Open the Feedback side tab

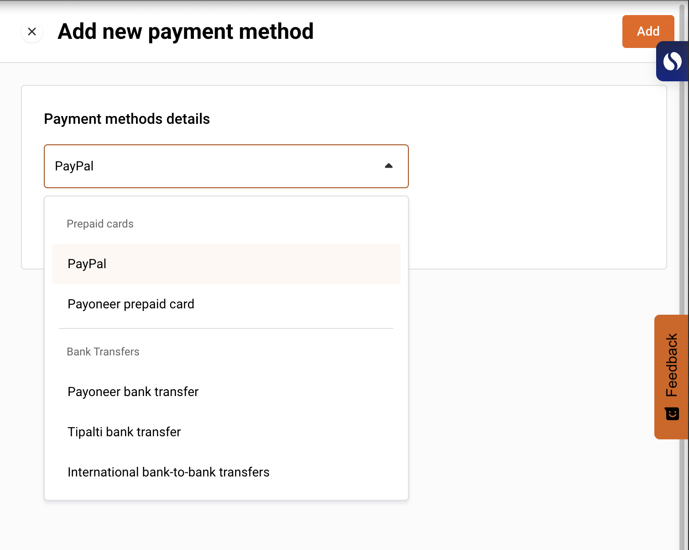tap(671, 365)
